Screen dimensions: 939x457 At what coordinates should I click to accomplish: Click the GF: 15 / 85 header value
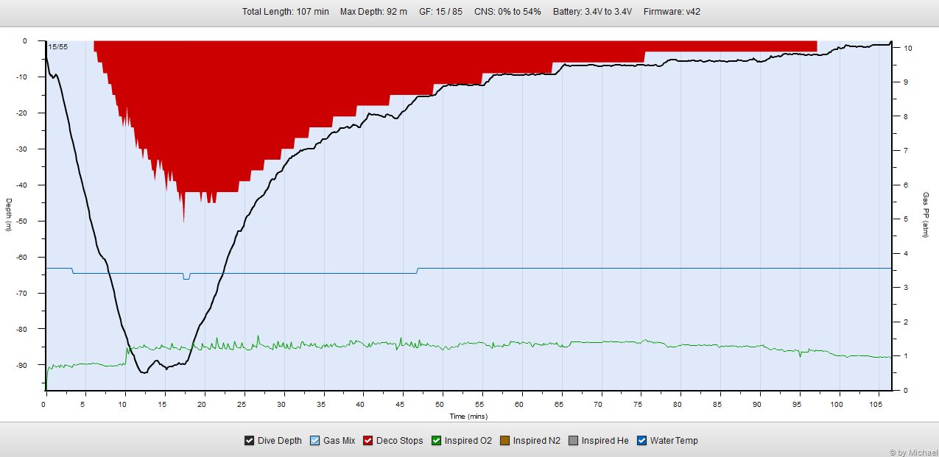pyautogui.click(x=441, y=12)
